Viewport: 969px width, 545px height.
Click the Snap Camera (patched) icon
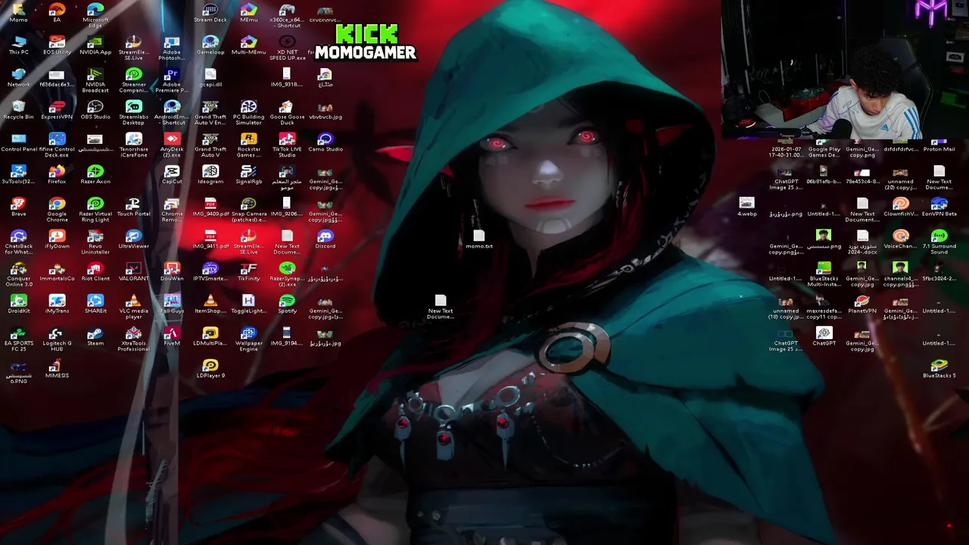coord(249,208)
